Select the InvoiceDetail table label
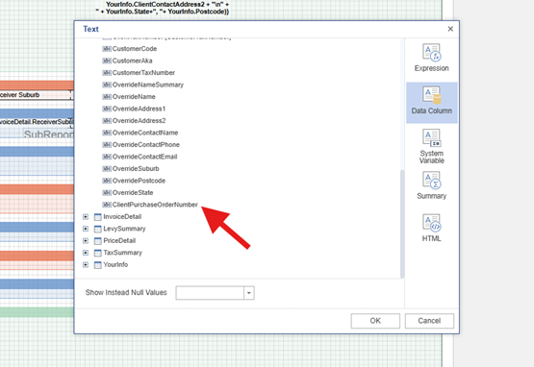 coord(122,217)
